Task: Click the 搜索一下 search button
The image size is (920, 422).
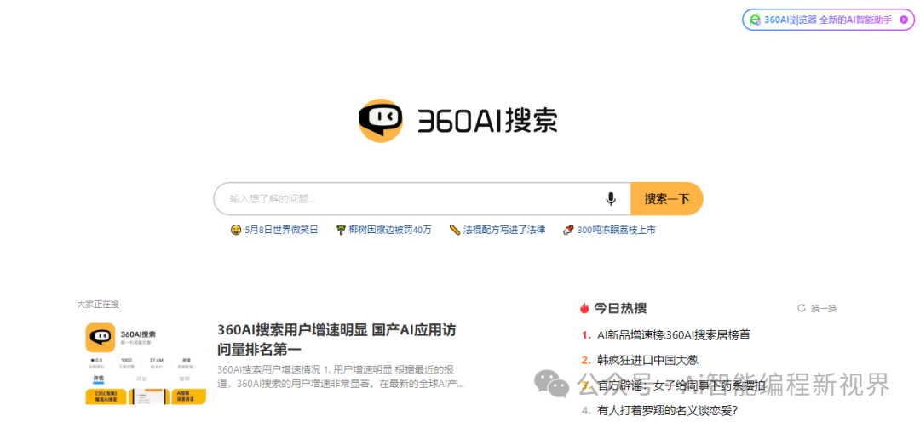Action: pyautogui.click(x=666, y=199)
